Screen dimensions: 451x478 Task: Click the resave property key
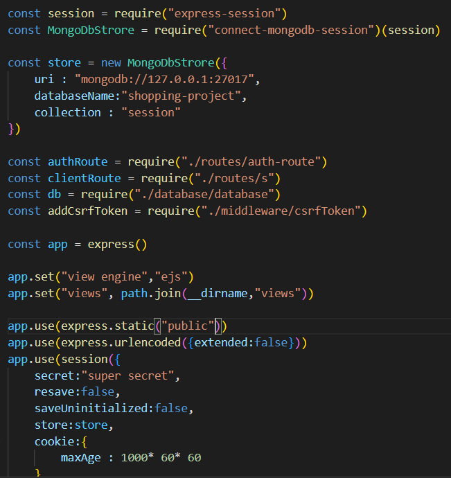click(x=54, y=391)
